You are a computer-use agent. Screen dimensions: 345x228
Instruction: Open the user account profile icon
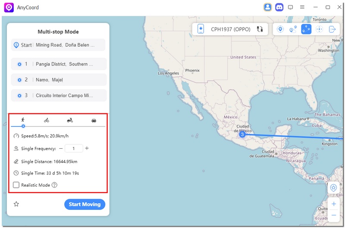[x=268, y=7]
